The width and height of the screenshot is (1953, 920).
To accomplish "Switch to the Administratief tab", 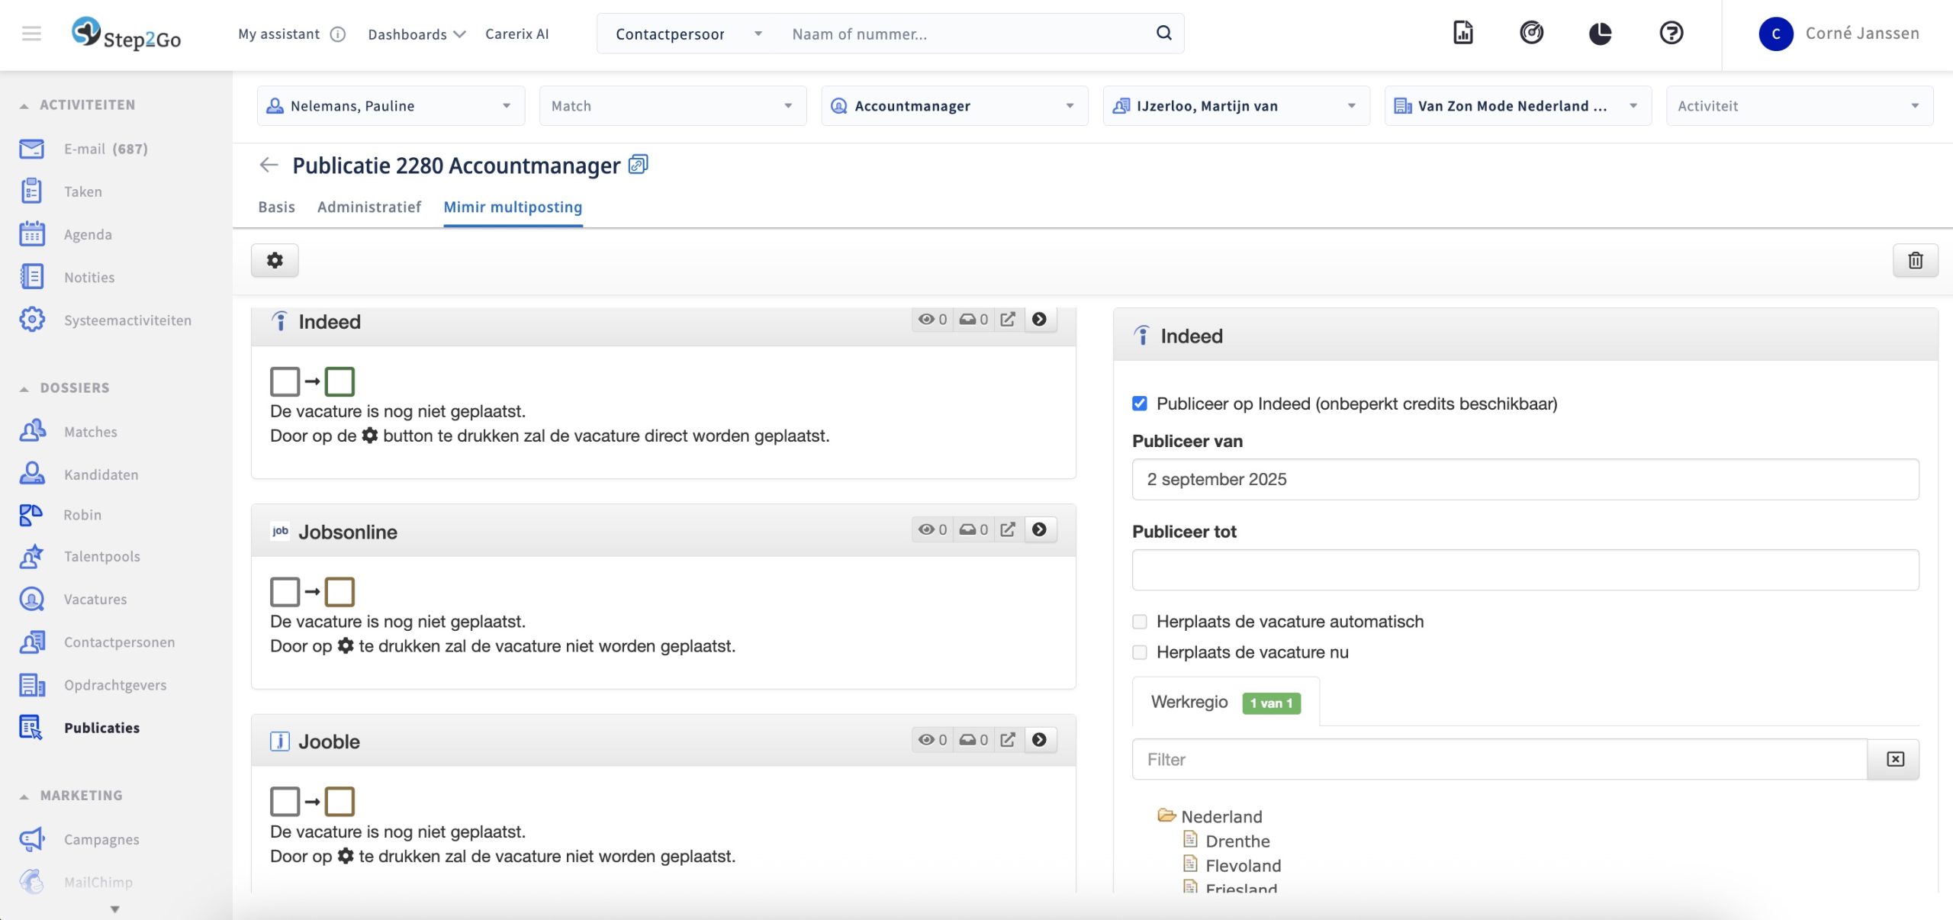I will pyautogui.click(x=369, y=207).
